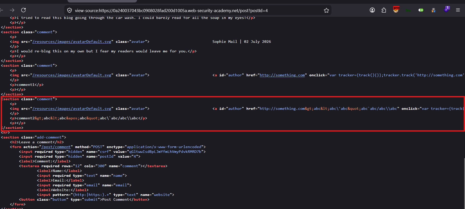Open the /post/comment form action link
Image resolution: width=465 pixels, height=209 pixels.
tap(56, 147)
